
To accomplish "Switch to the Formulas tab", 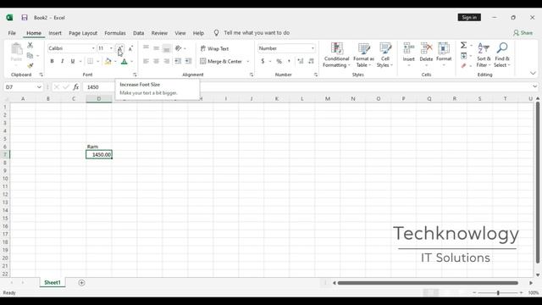I will click(115, 33).
